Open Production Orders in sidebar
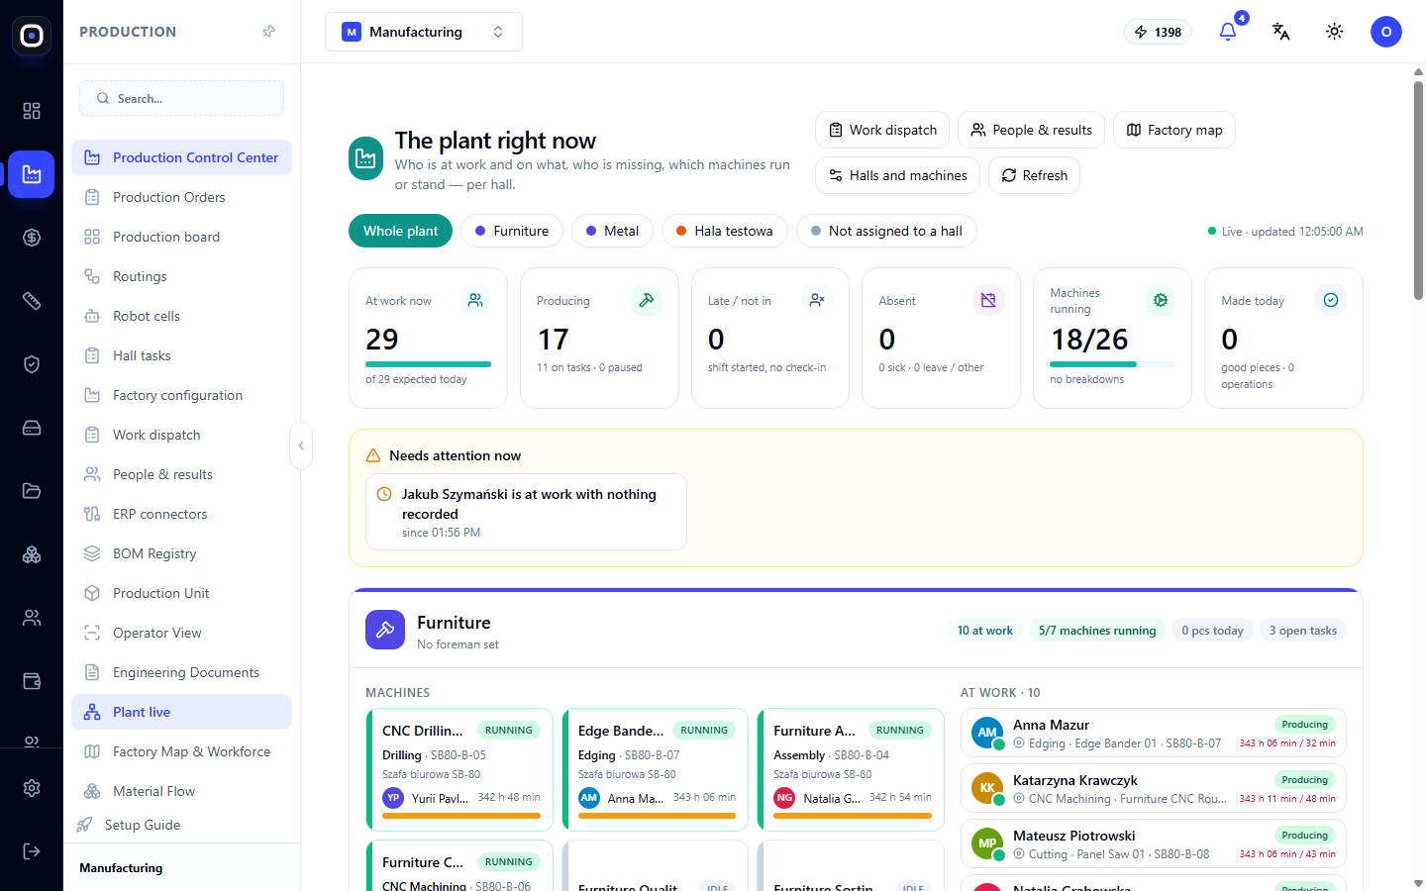 click(181, 197)
